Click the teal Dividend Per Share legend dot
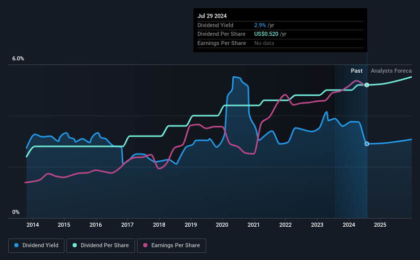Image resolution: width=420 pixels, height=260 pixels. [x=75, y=245]
